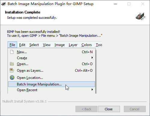The image size is (150, 116).
Task: Choose Open as Layers... menu entry
Action: 52,71
